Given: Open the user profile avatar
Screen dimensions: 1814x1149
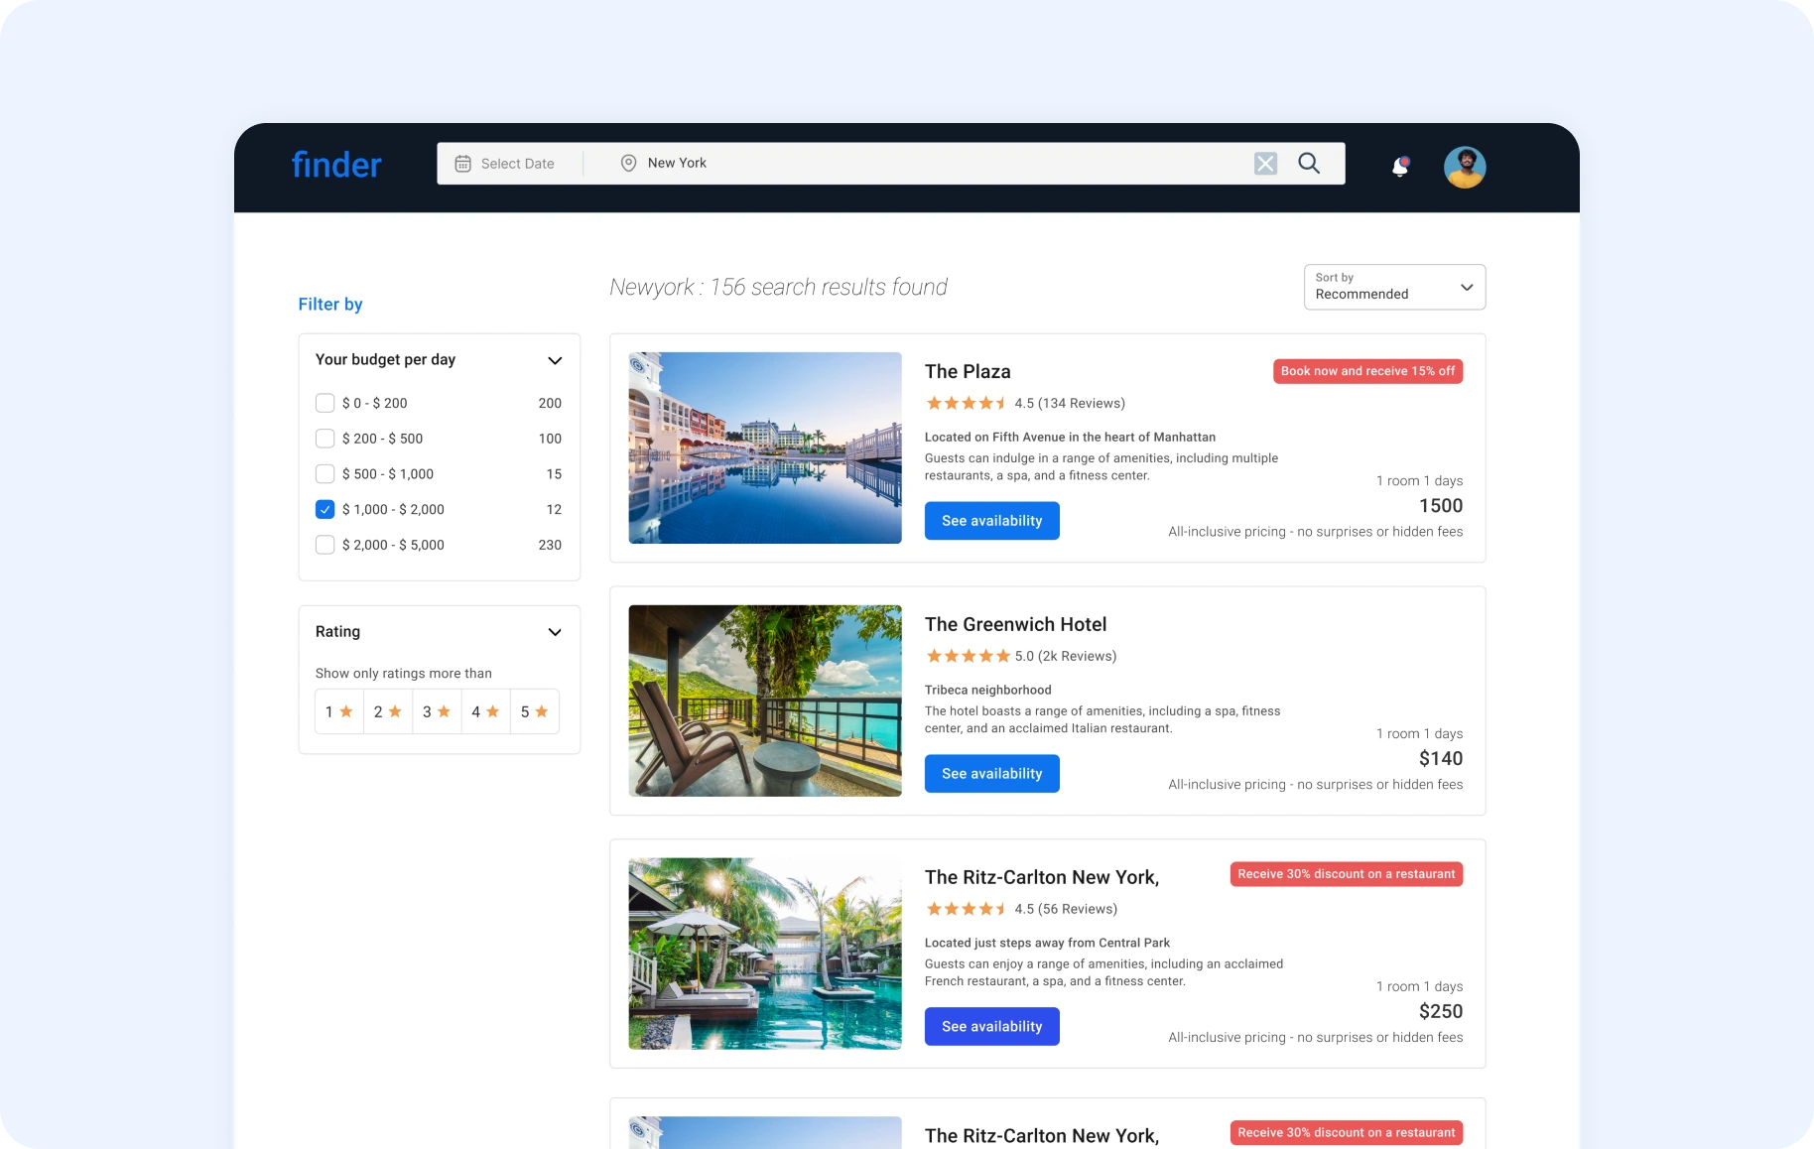Looking at the screenshot, I should [x=1464, y=167].
